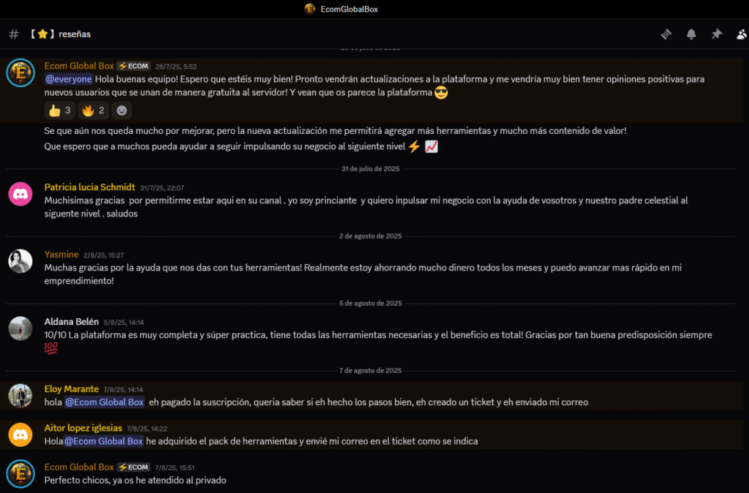Screen dimensions: 749x493
Task: Click Patricia lucia Schmidt's pink Discord avatar
Action: tap(20, 195)
